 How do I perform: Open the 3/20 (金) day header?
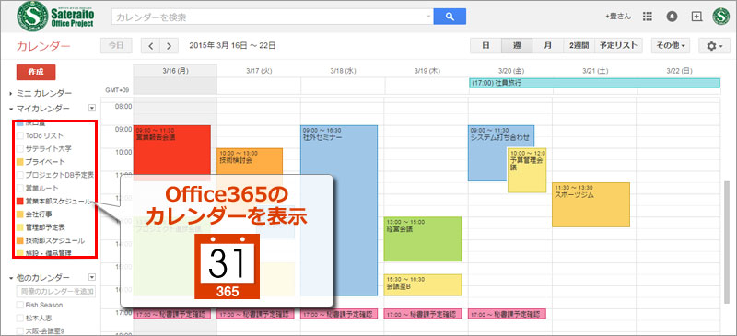pyautogui.click(x=511, y=71)
